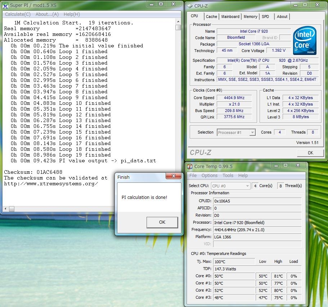The width and height of the screenshot is (328, 307).
Task: Click the Multiplier value x 21.0
Action: pyautogui.click(x=234, y=104)
